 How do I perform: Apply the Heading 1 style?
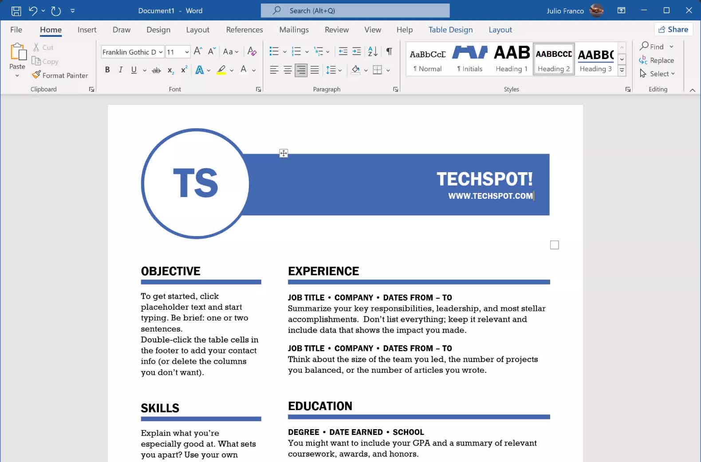(x=512, y=59)
